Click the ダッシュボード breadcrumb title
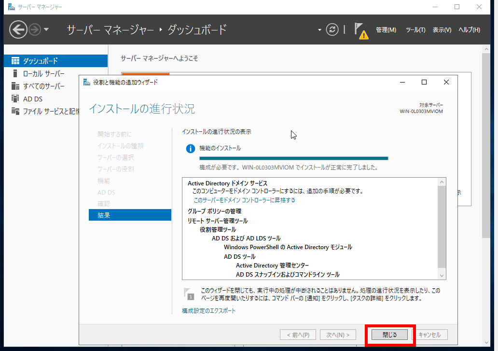This screenshot has height=351, width=498. coord(197,29)
